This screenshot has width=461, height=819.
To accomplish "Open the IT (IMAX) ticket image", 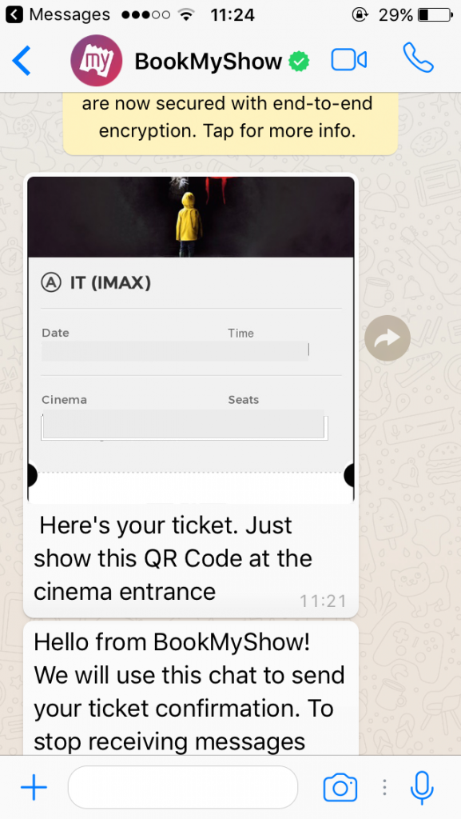I will click(x=191, y=339).
